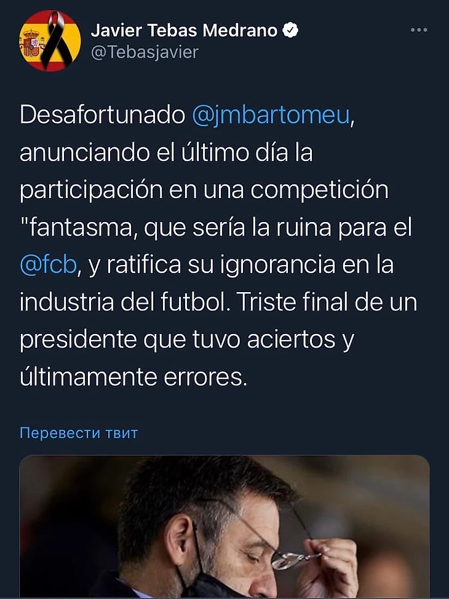Click Перевести твит to translate the tweet
This screenshot has width=449, height=599.
click(79, 433)
